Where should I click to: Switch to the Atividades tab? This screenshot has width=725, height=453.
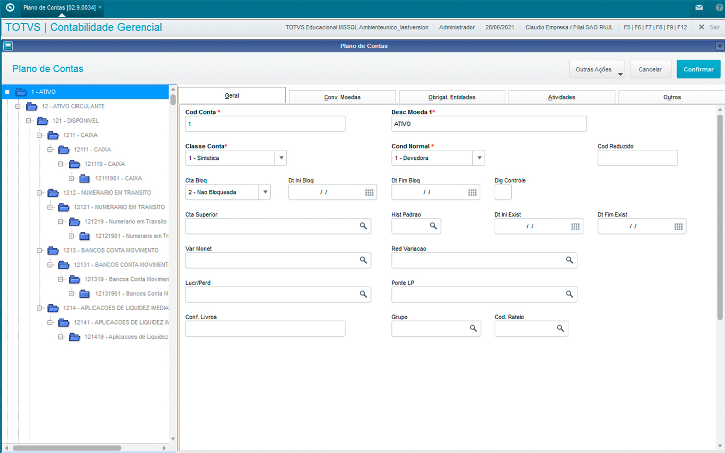561,97
